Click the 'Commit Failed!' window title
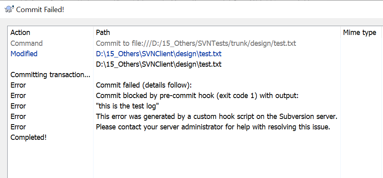Screen dimensions: 383x178 click(40, 9)
